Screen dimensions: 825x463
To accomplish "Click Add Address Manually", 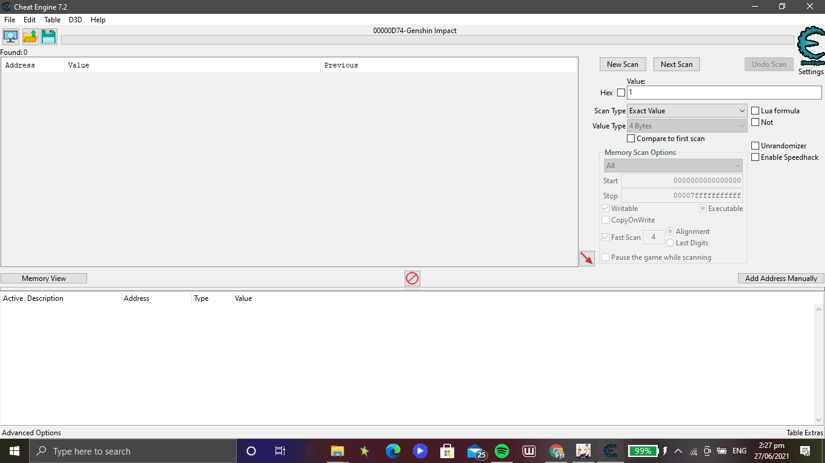I will [780, 278].
